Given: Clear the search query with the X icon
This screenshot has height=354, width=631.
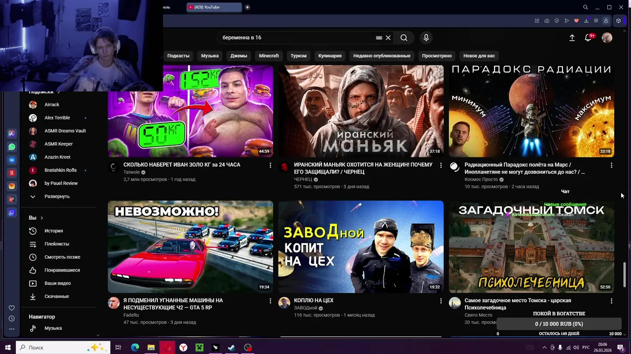Looking at the screenshot, I should tap(388, 37).
